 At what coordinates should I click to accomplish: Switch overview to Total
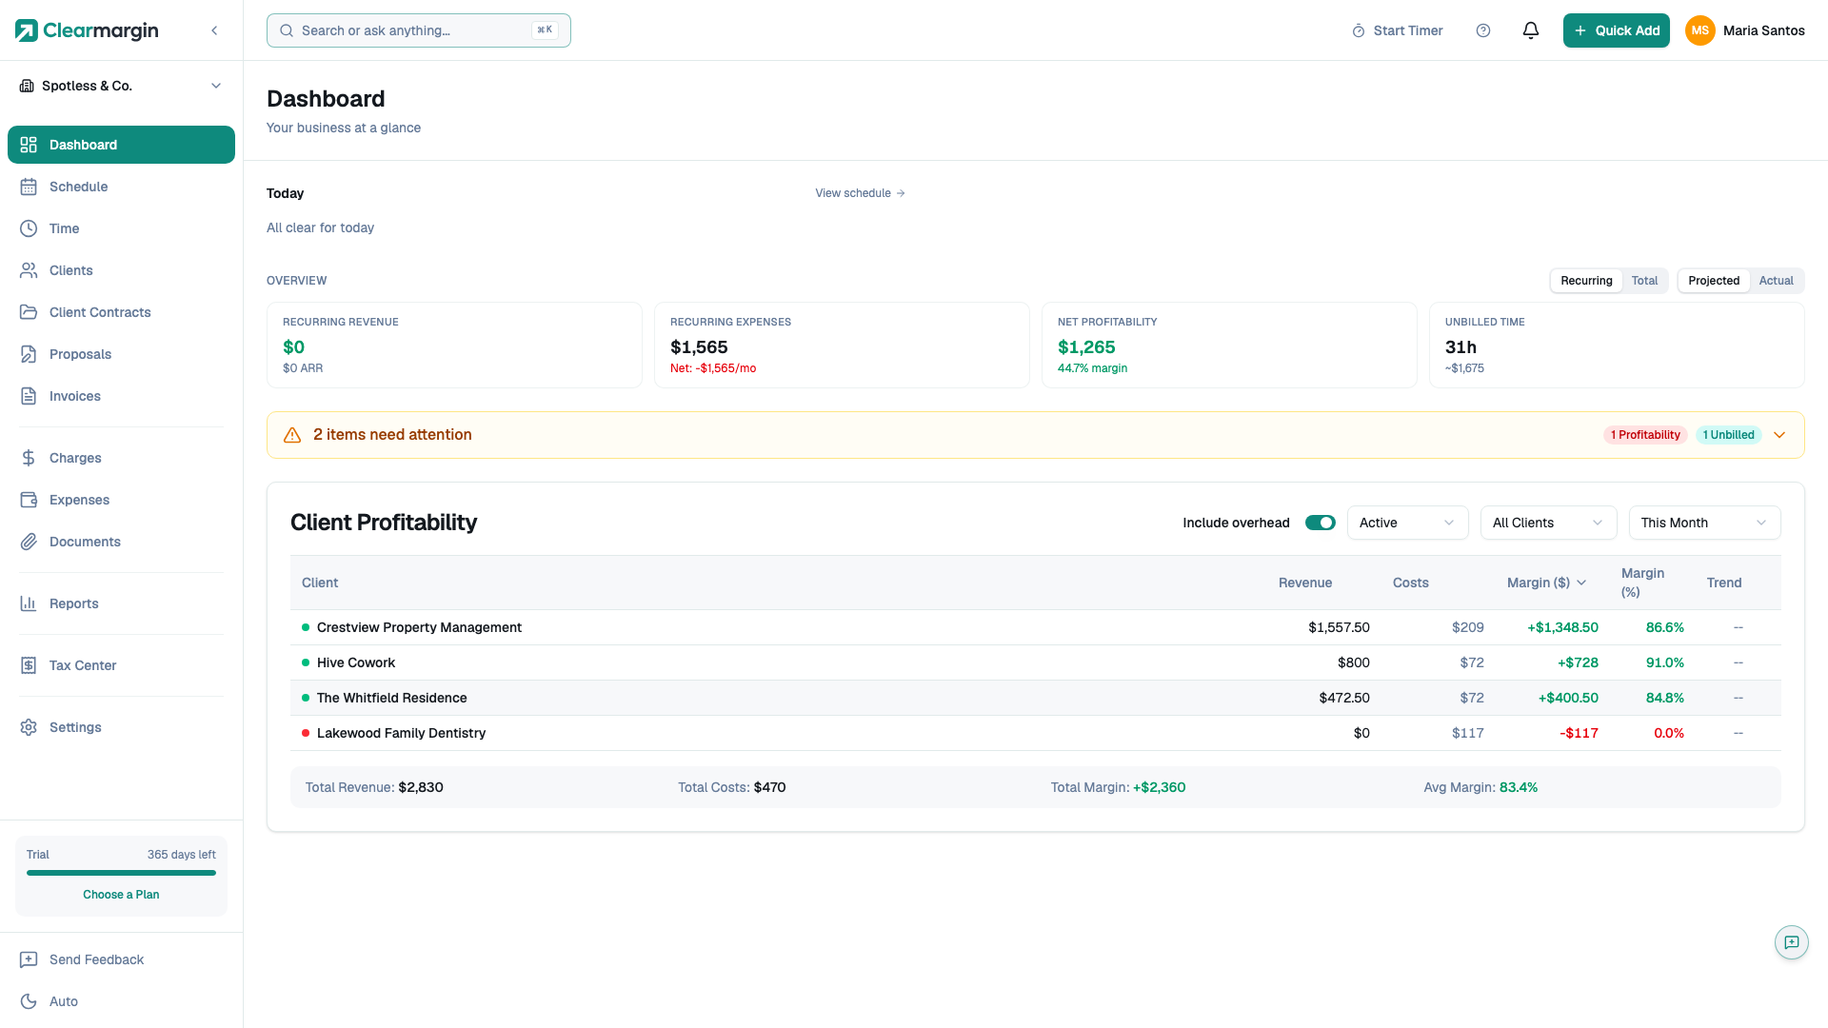(1644, 281)
